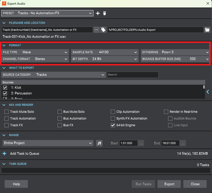Click the sources list scrollbar
The image size is (212, 193).
[204, 87]
